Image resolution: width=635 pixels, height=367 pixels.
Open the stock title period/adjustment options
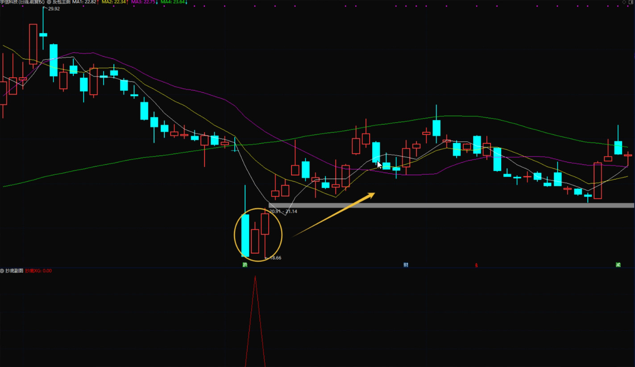click(22, 2)
